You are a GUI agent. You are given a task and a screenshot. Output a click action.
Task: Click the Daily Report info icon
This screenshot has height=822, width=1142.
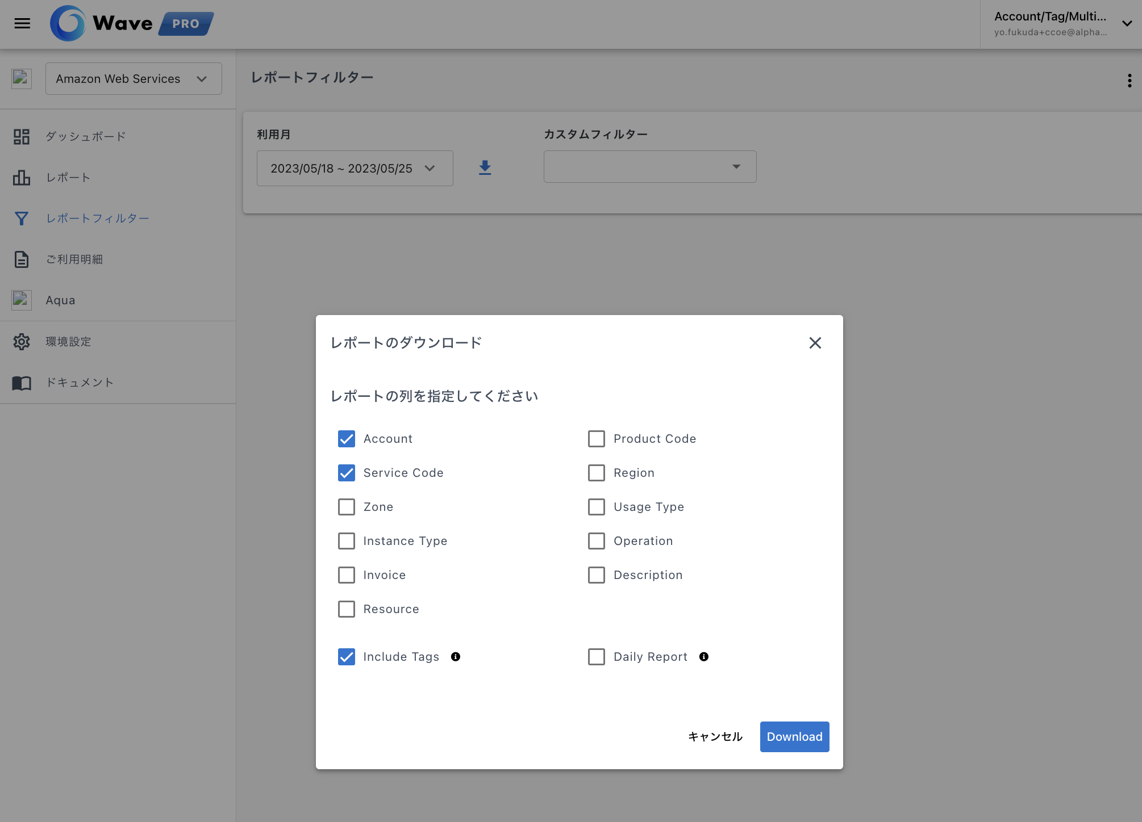(704, 657)
